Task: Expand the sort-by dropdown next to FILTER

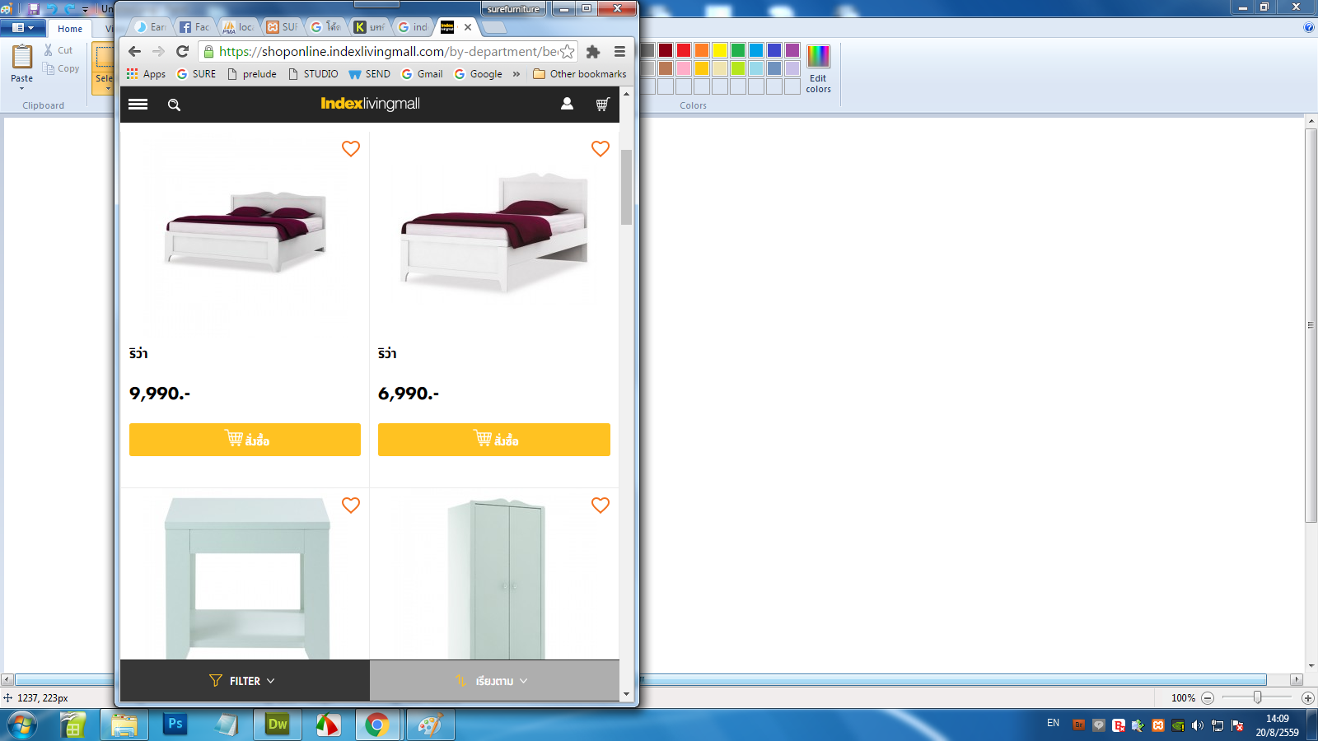Action: 494,681
